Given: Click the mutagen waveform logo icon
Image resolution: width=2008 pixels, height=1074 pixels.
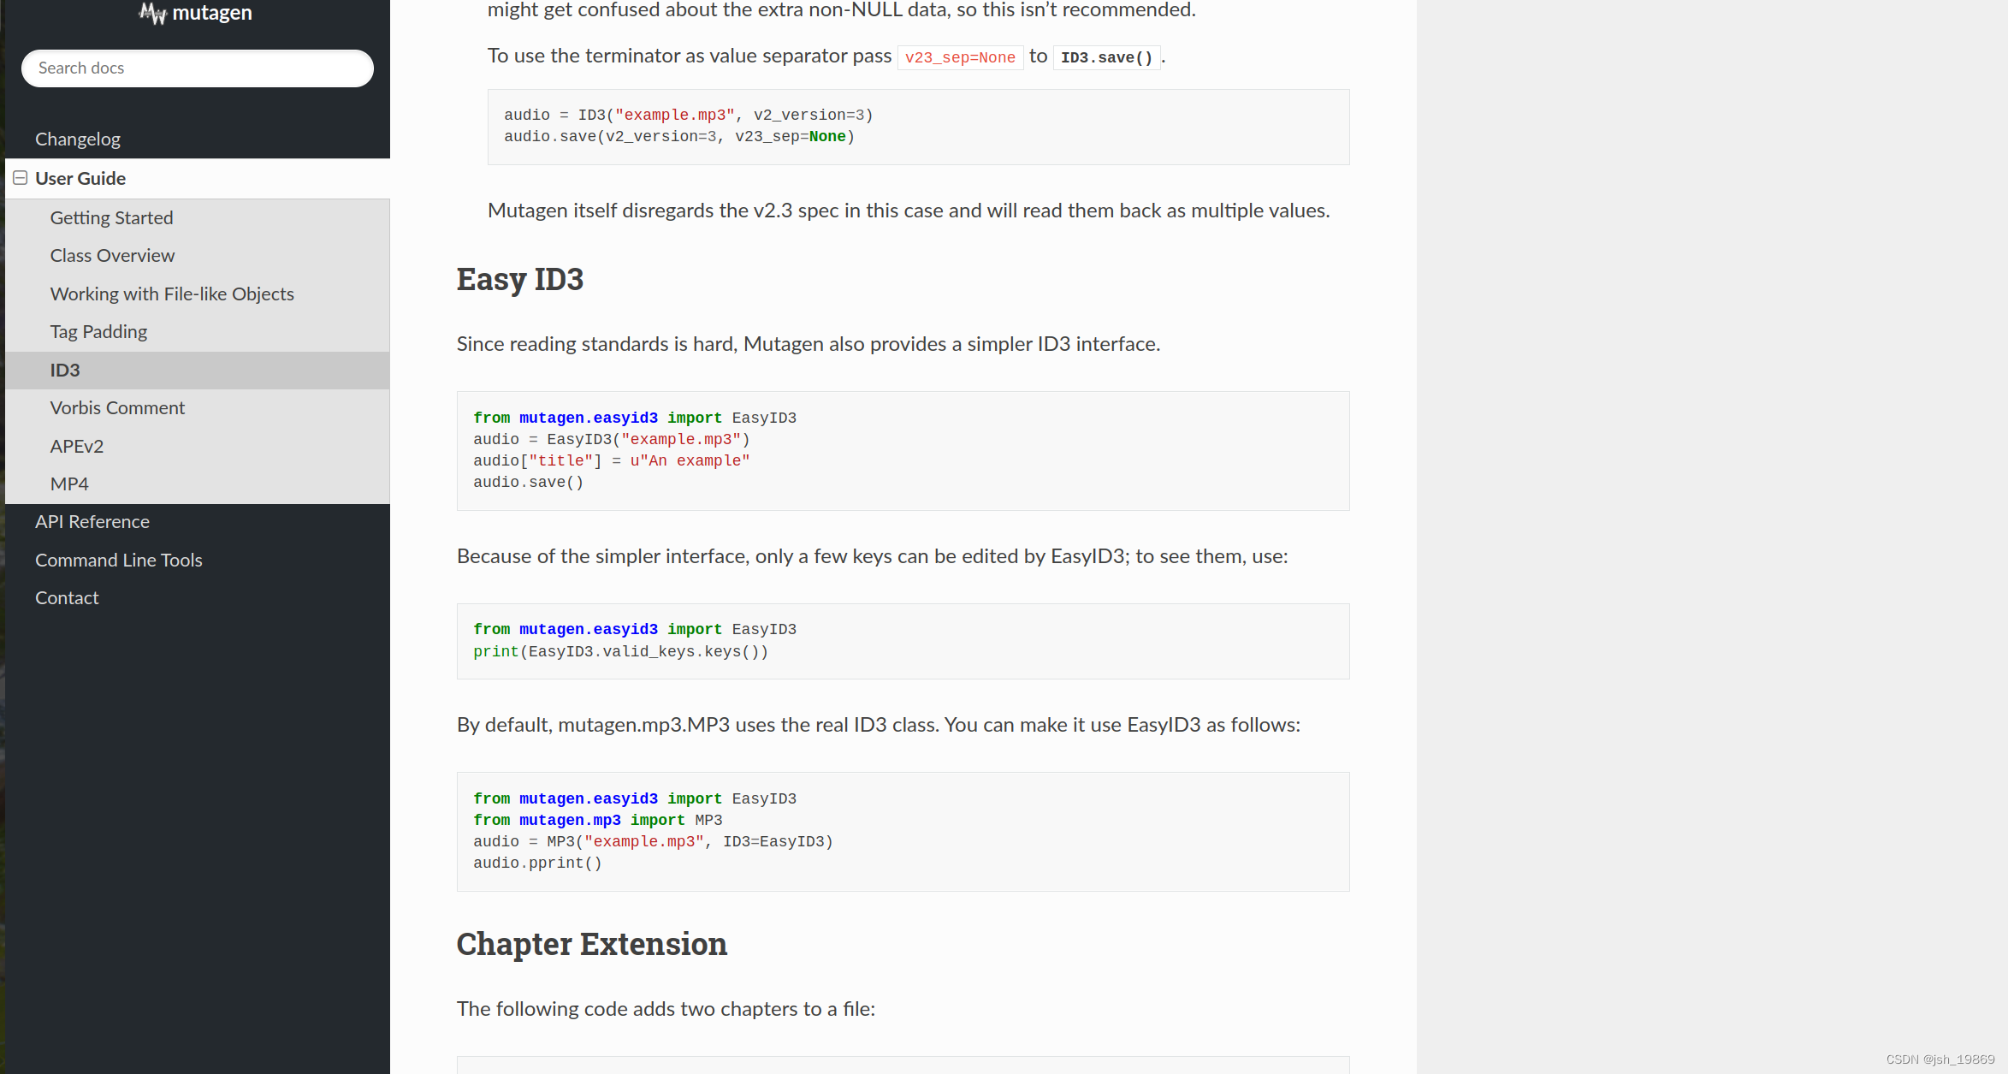Looking at the screenshot, I should (152, 13).
